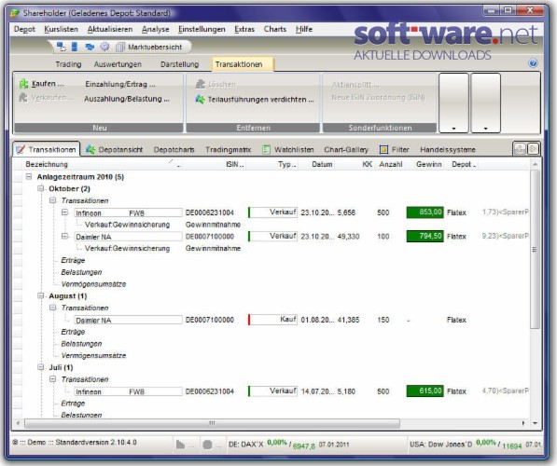Viewport: 557px width, 466px height.
Task: Click the left tab-scroll arrow icon
Action: pyautogui.click(x=520, y=149)
